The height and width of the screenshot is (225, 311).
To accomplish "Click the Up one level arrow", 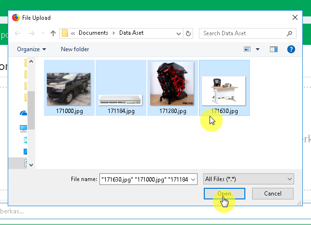I will click(x=53, y=33).
